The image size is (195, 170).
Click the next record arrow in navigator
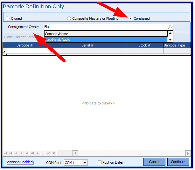click(22, 153)
